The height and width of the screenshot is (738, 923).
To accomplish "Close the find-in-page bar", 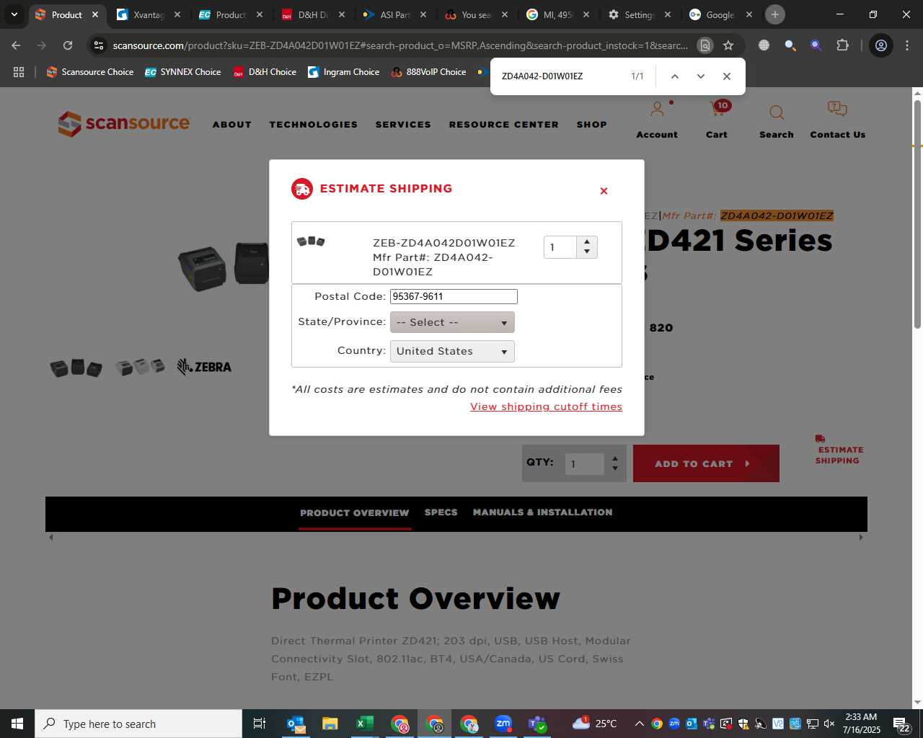I will [x=726, y=76].
